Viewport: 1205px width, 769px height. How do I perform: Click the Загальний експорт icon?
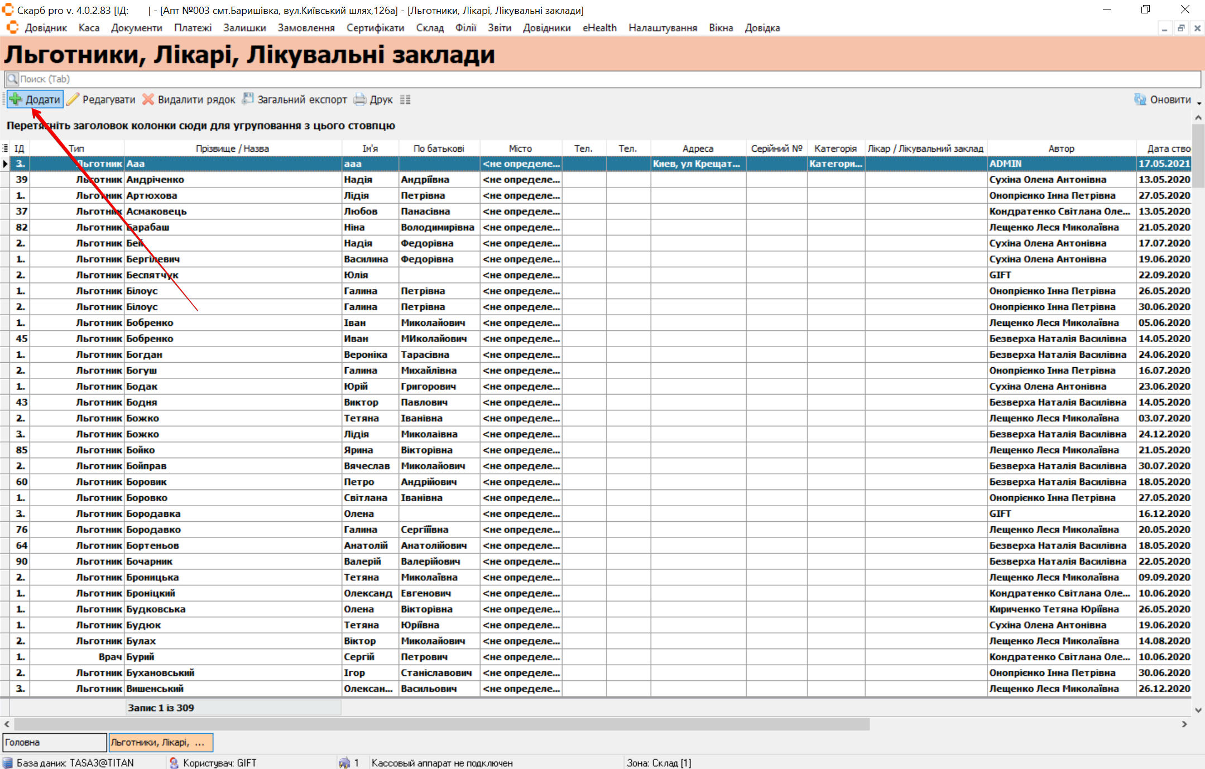pos(248,99)
